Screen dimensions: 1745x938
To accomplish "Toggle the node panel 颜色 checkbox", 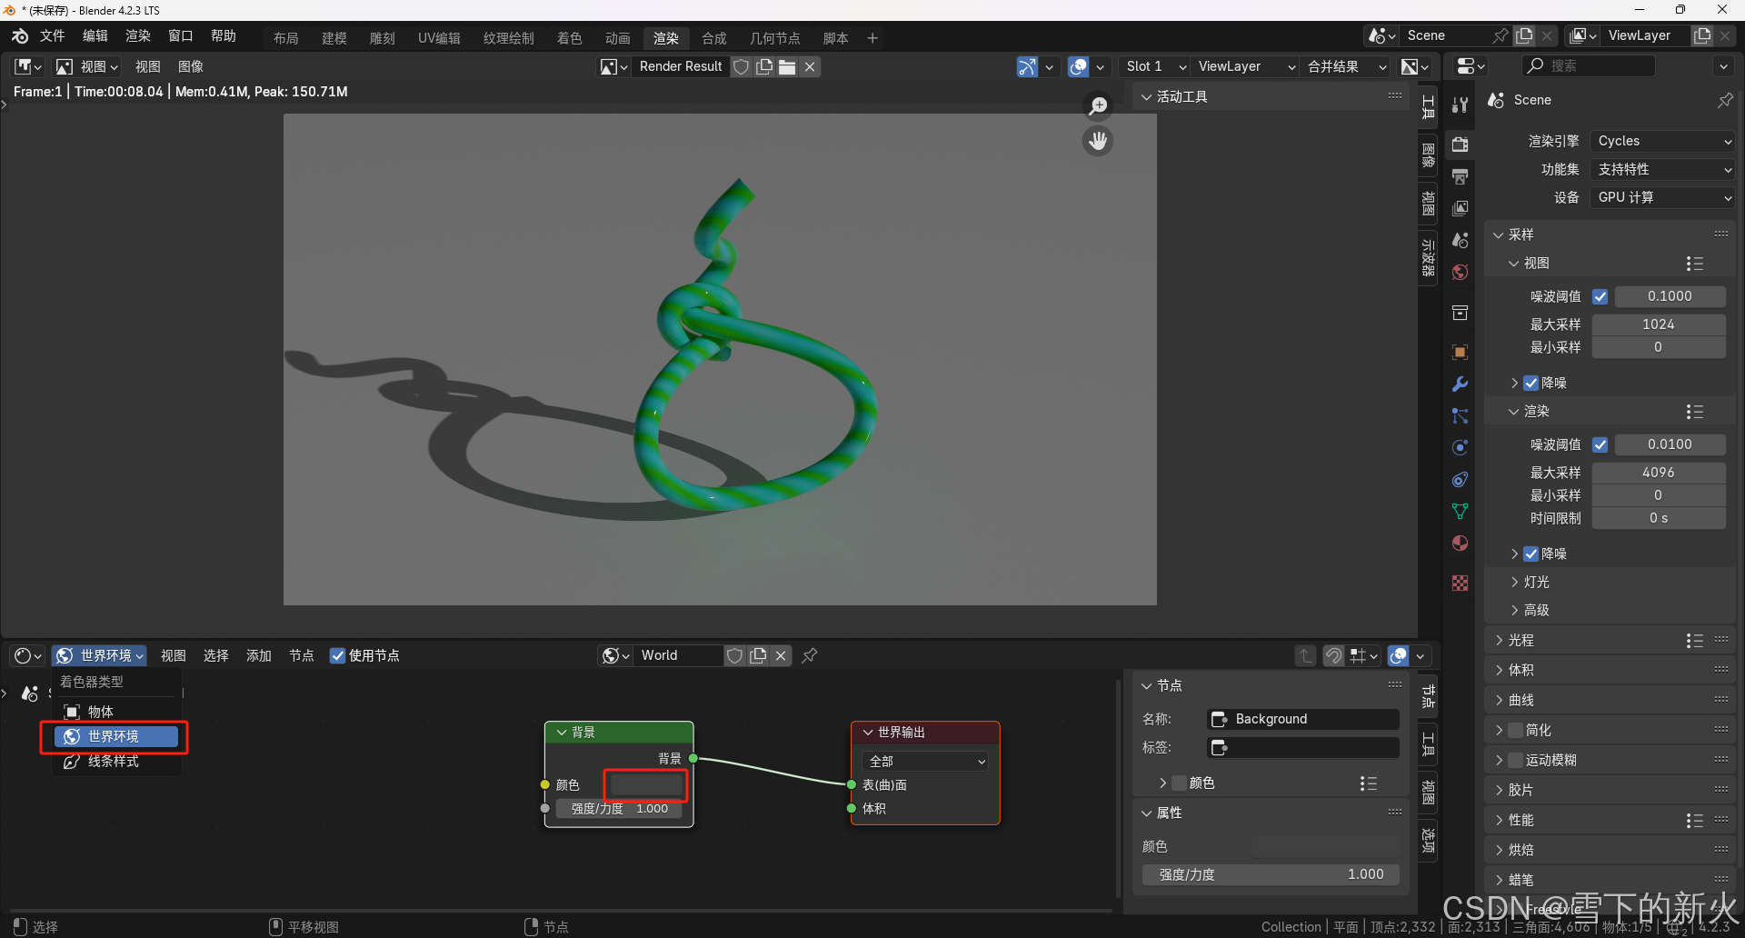I will tap(1180, 783).
